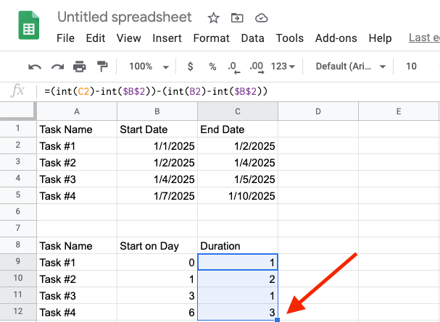Check the cloud save status icon
The width and height of the screenshot is (440, 322).
pos(261,17)
